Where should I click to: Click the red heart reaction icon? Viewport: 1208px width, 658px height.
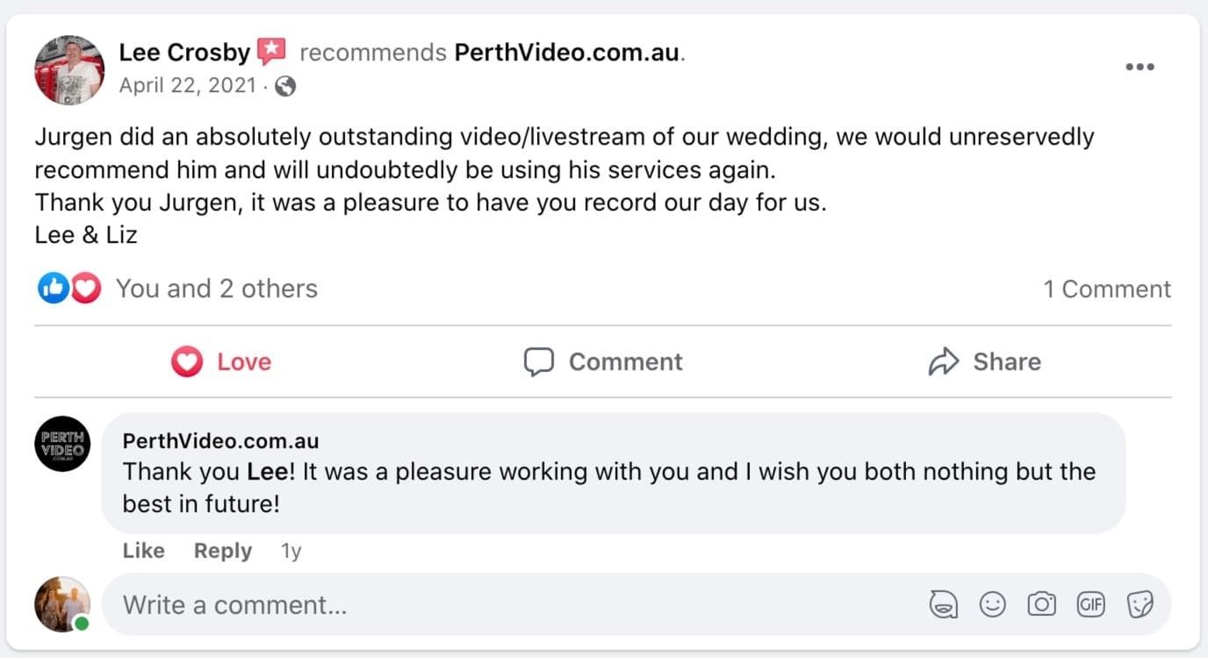[85, 289]
